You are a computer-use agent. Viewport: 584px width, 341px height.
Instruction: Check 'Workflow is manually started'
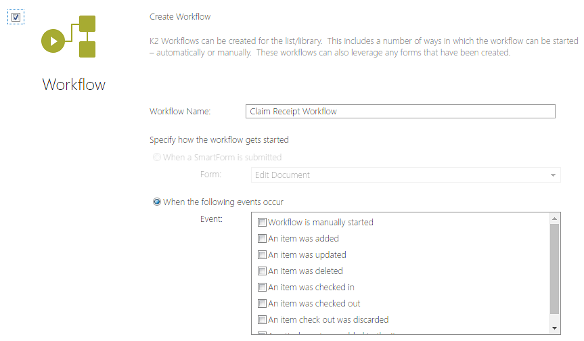click(x=263, y=223)
